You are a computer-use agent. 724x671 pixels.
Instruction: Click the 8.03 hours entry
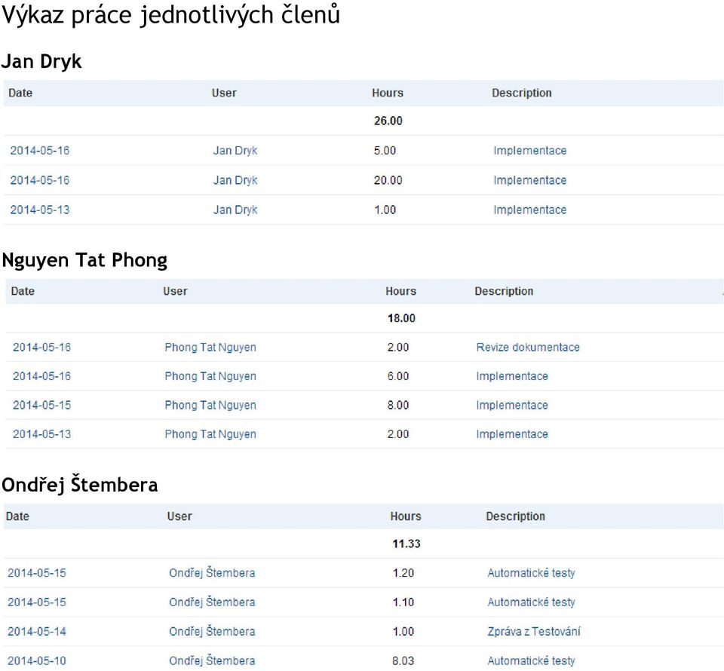click(403, 661)
